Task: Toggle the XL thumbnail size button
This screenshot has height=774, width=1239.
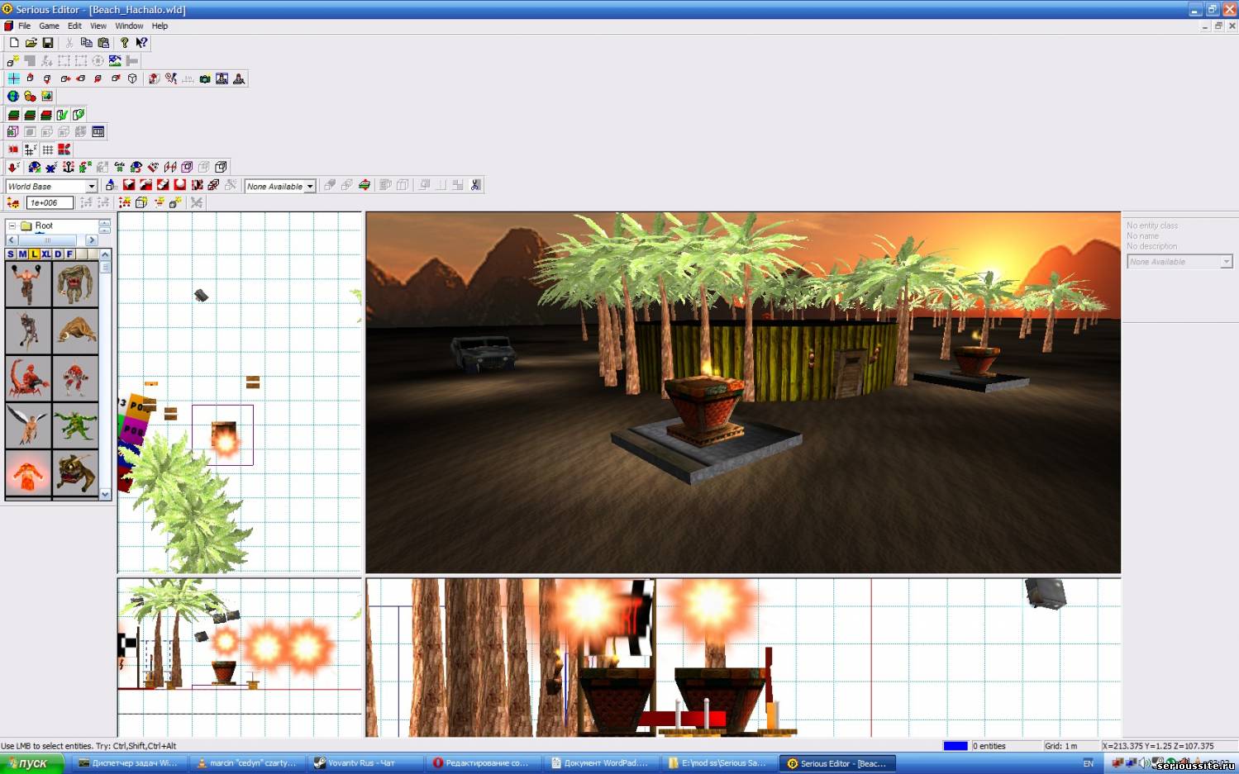Action: coord(46,254)
